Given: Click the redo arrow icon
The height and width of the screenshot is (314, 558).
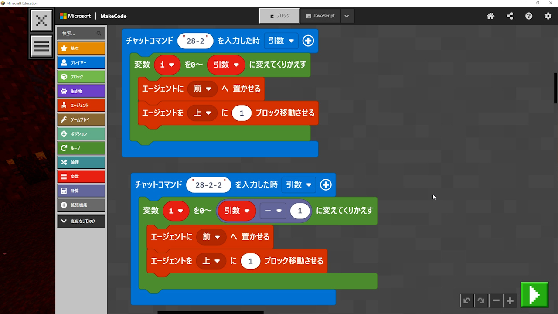Looking at the screenshot, I should pos(481,300).
